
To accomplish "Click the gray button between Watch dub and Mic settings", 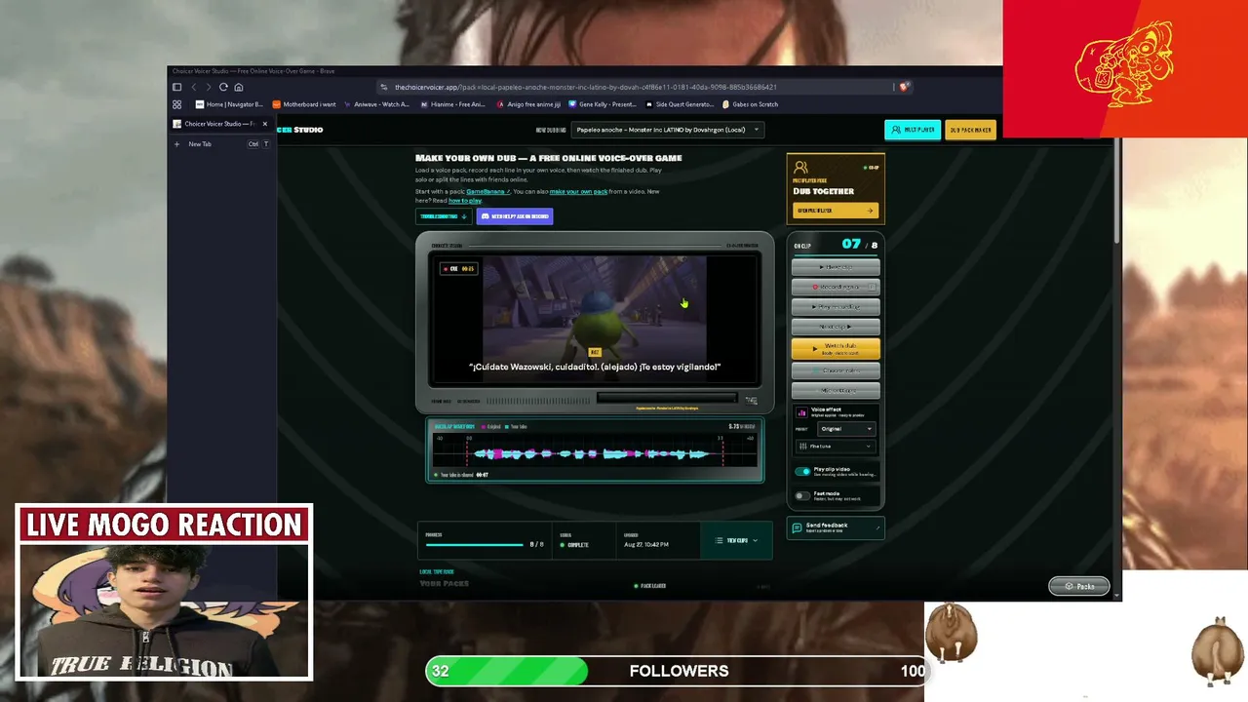I will [x=836, y=370].
